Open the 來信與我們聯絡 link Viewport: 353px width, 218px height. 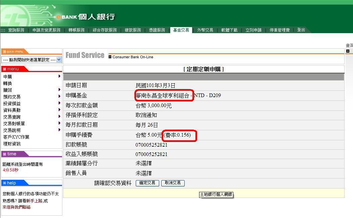[16, 207]
